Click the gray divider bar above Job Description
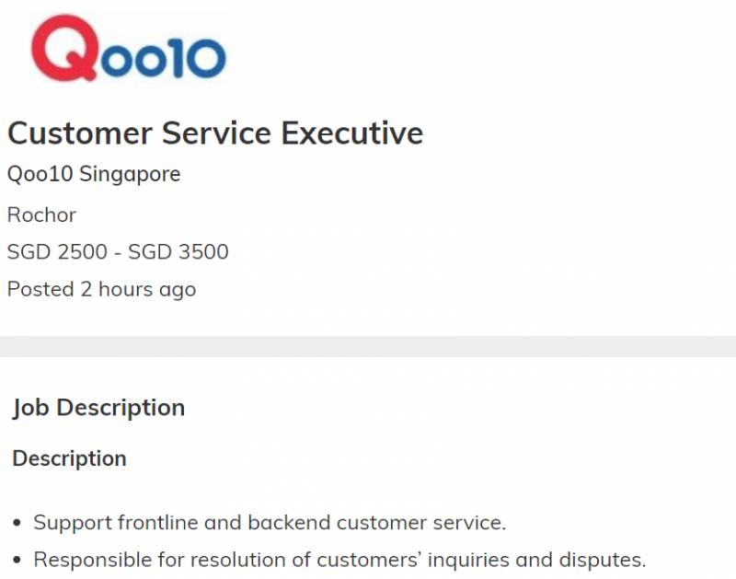736x579 pixels. point(368,346)
